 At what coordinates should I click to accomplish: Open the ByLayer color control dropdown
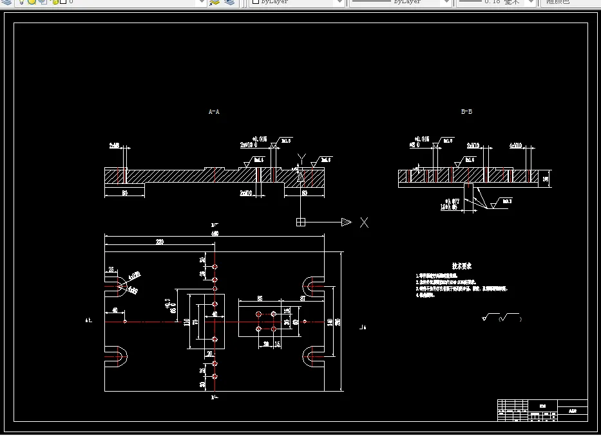[x=338, y=3]
